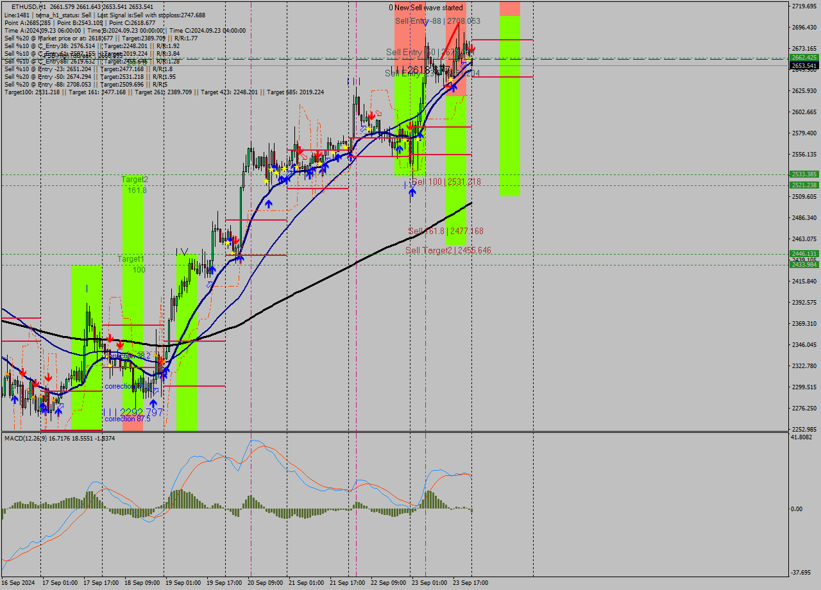Select the red sell arrow above the 22 Sep 09:00 candles

click(371, 115)
